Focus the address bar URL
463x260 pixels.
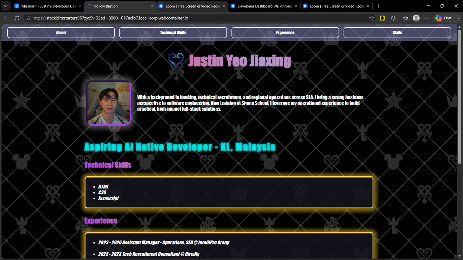110,18
